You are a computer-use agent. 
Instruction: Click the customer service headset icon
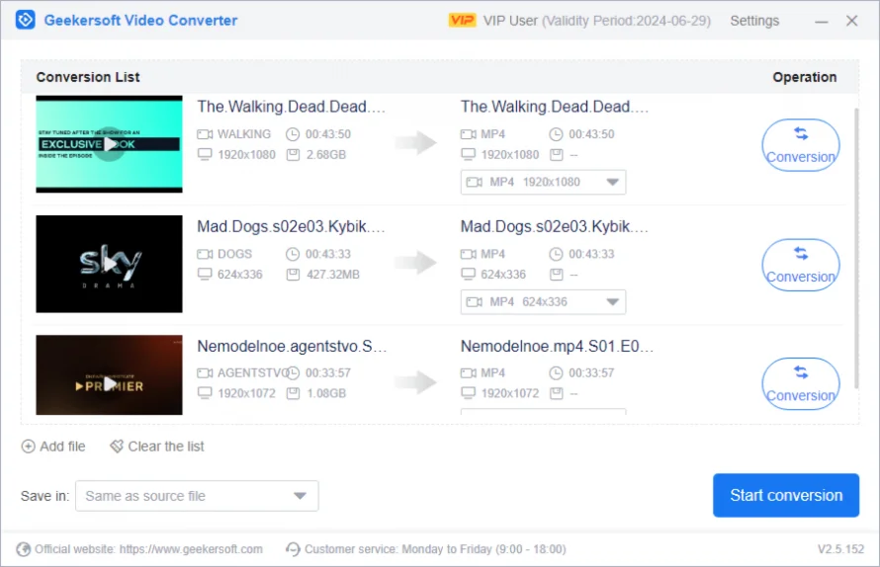point(293,549)
